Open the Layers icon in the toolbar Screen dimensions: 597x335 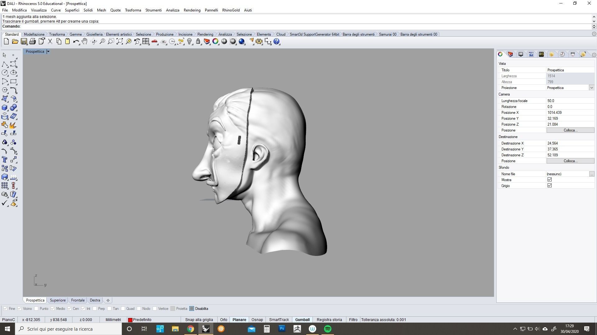[207, 42]
